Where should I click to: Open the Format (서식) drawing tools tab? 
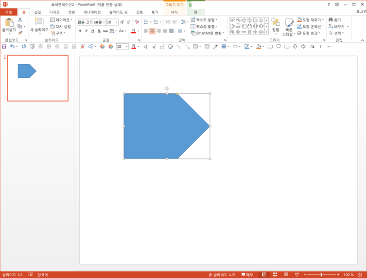174,12
